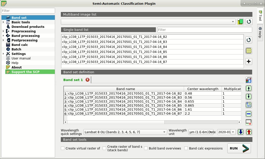The height and width of the screenshot is (159, 265).
Task: Import band set using the blue down arrow
Action: [240, 132]
